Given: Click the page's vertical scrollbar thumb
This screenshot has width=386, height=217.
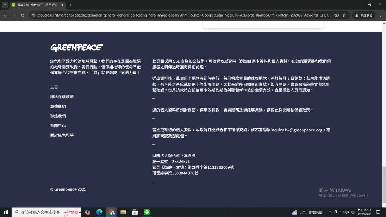Looking at the screenshot, I should pyautogui.click(x=384, y=185).
